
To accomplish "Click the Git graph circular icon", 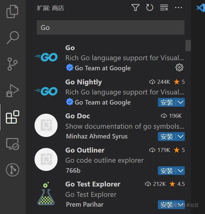I will pos(13,170).
